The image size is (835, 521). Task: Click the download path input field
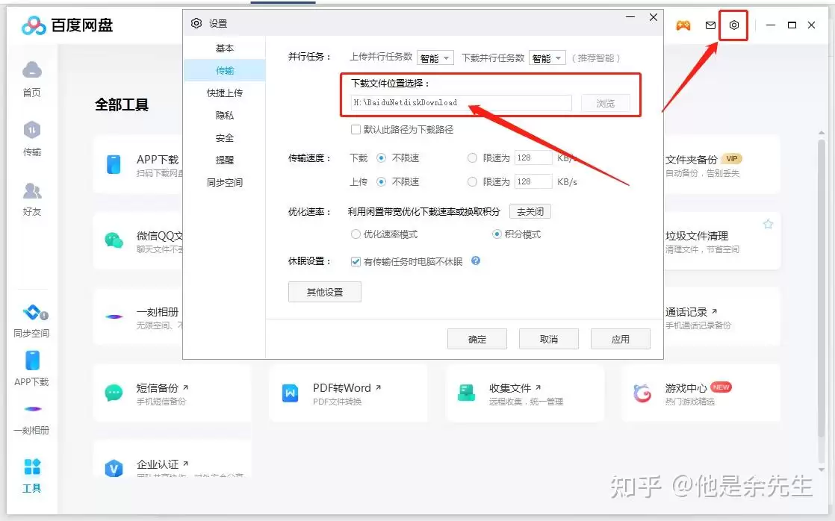coord(461,103)
